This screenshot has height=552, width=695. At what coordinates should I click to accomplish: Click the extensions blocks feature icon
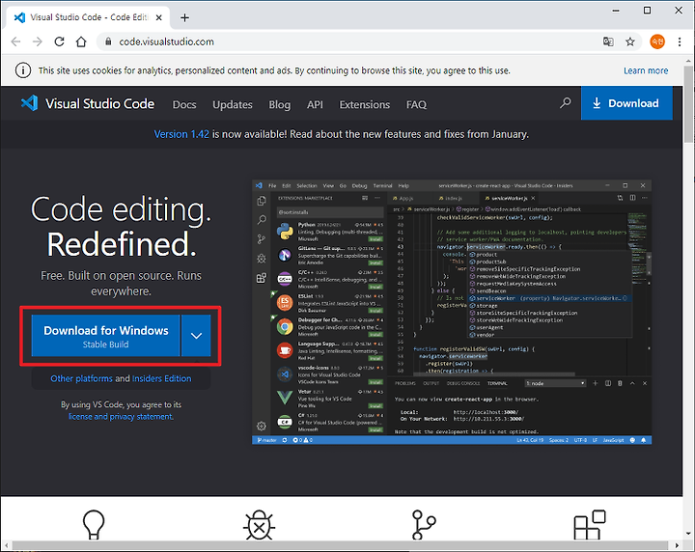coord(590,525)
